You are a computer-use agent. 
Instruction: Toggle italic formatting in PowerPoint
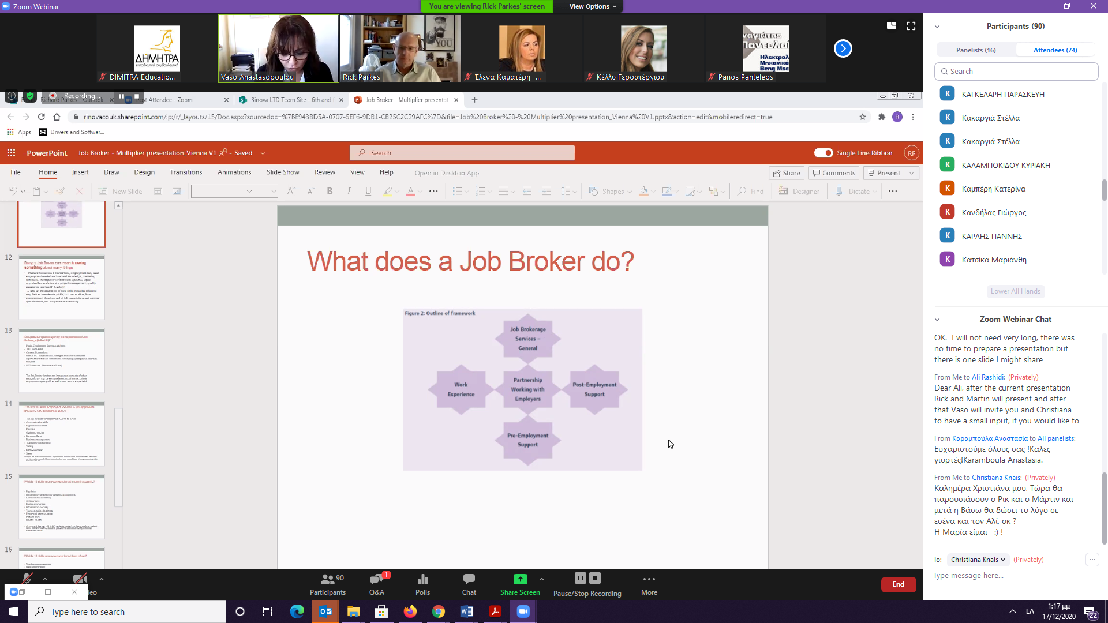(x=349, y=191)
